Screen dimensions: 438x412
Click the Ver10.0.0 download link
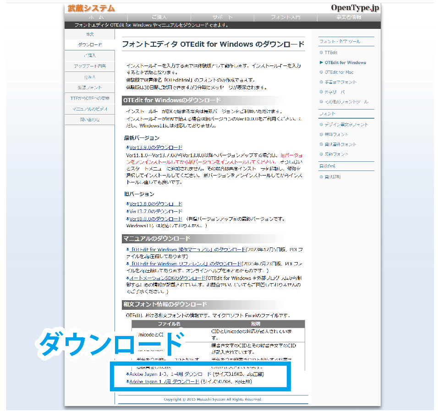(156, 219)
